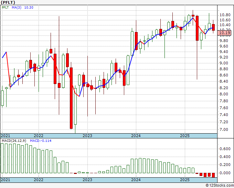Click the 7.80 price axis label

(224, 101)
